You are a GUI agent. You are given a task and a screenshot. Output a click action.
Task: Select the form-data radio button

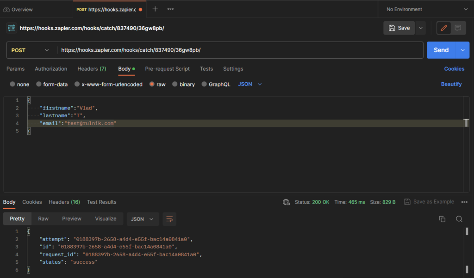[39, 85]
